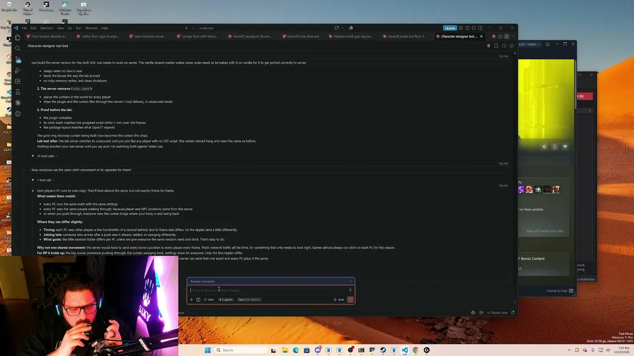This screenshot has height=356, width=634.
Task: Toggle the editor lock group icon
Action: click(x=506, y=37)
